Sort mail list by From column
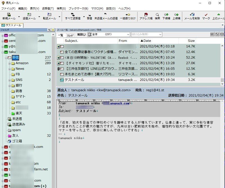 pos(128,41)
